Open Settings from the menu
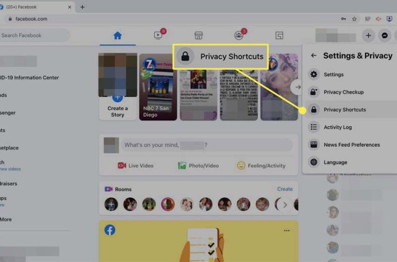Viewport: 397px width, 262px height. [x=333, y=74]
